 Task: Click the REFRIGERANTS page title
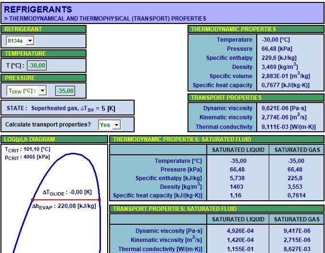[x=38, y=9]
